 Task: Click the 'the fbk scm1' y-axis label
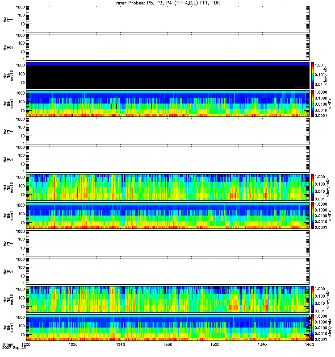[x=8, y=328]
